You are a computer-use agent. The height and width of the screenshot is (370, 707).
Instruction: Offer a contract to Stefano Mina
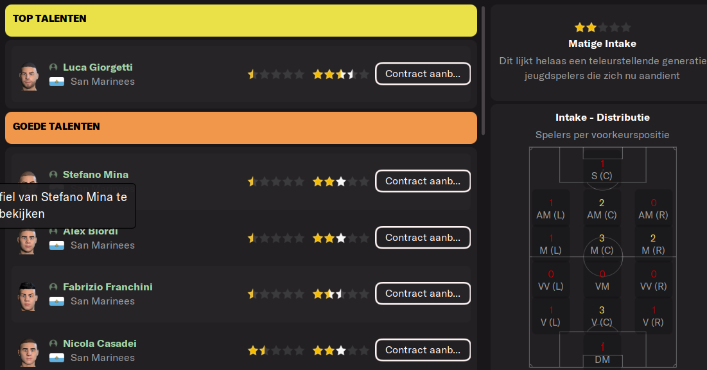tap(423, 181)
